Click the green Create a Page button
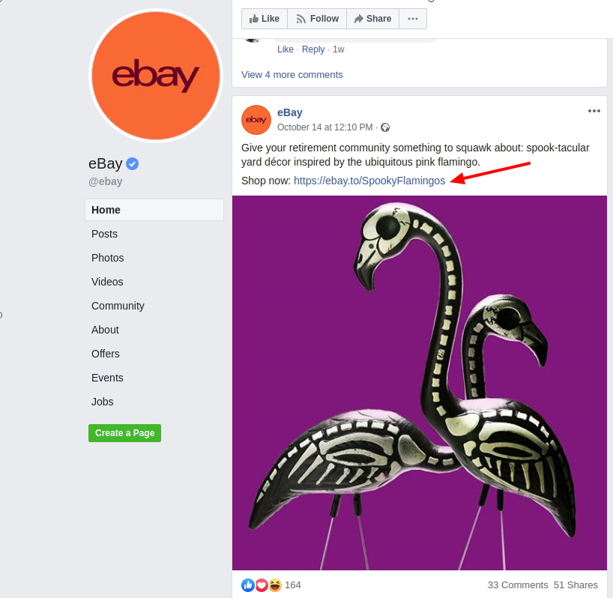 click(x=124, y=433)
